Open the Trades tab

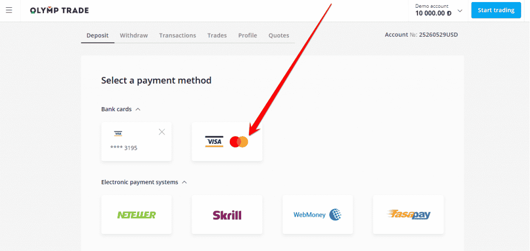(217, 36)
